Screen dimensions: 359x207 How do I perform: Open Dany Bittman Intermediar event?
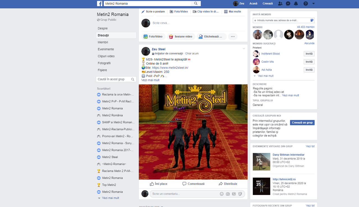pyautogui.click(x=289, y=155)
